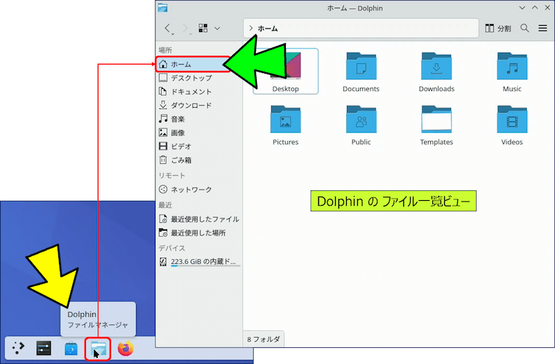The width and height of the screenshot is (555, 364).
Task: Open ダウンロード in the places panel
Action: click(199, 106)
